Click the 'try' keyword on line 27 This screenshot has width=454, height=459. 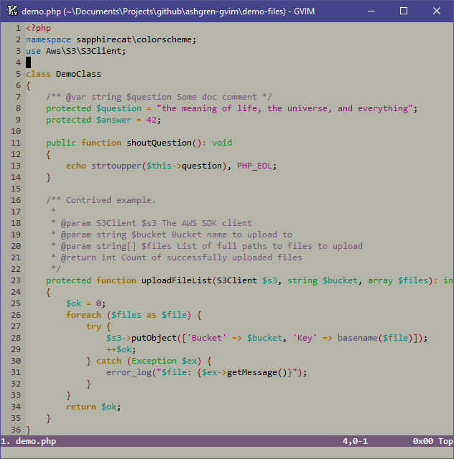[93, 326]
